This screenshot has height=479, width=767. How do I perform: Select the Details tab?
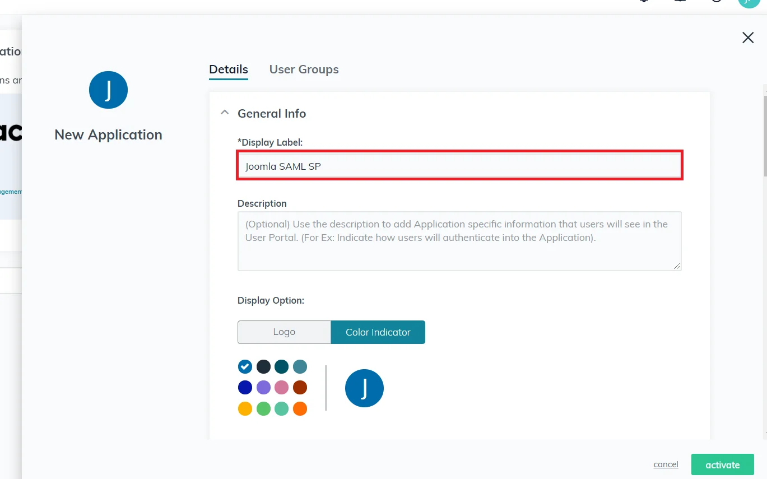click(228, 69)
